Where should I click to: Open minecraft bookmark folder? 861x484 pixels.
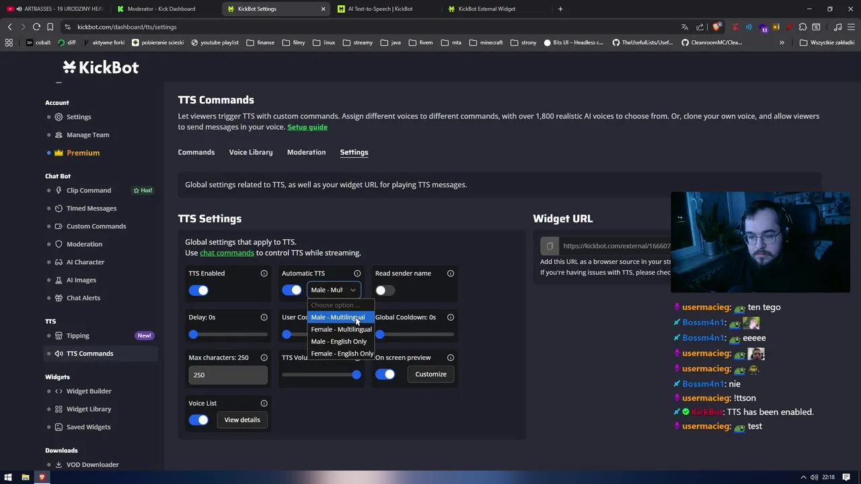click(x=486, y=42)
